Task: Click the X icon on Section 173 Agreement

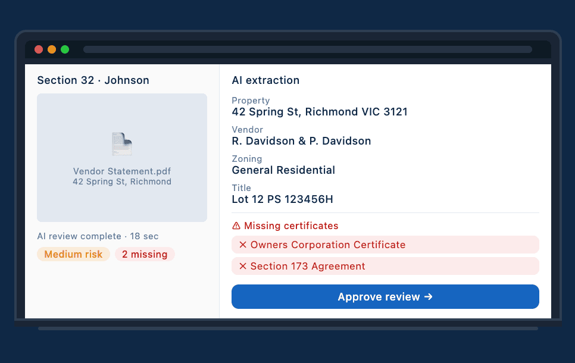Action: coord(243,266)
